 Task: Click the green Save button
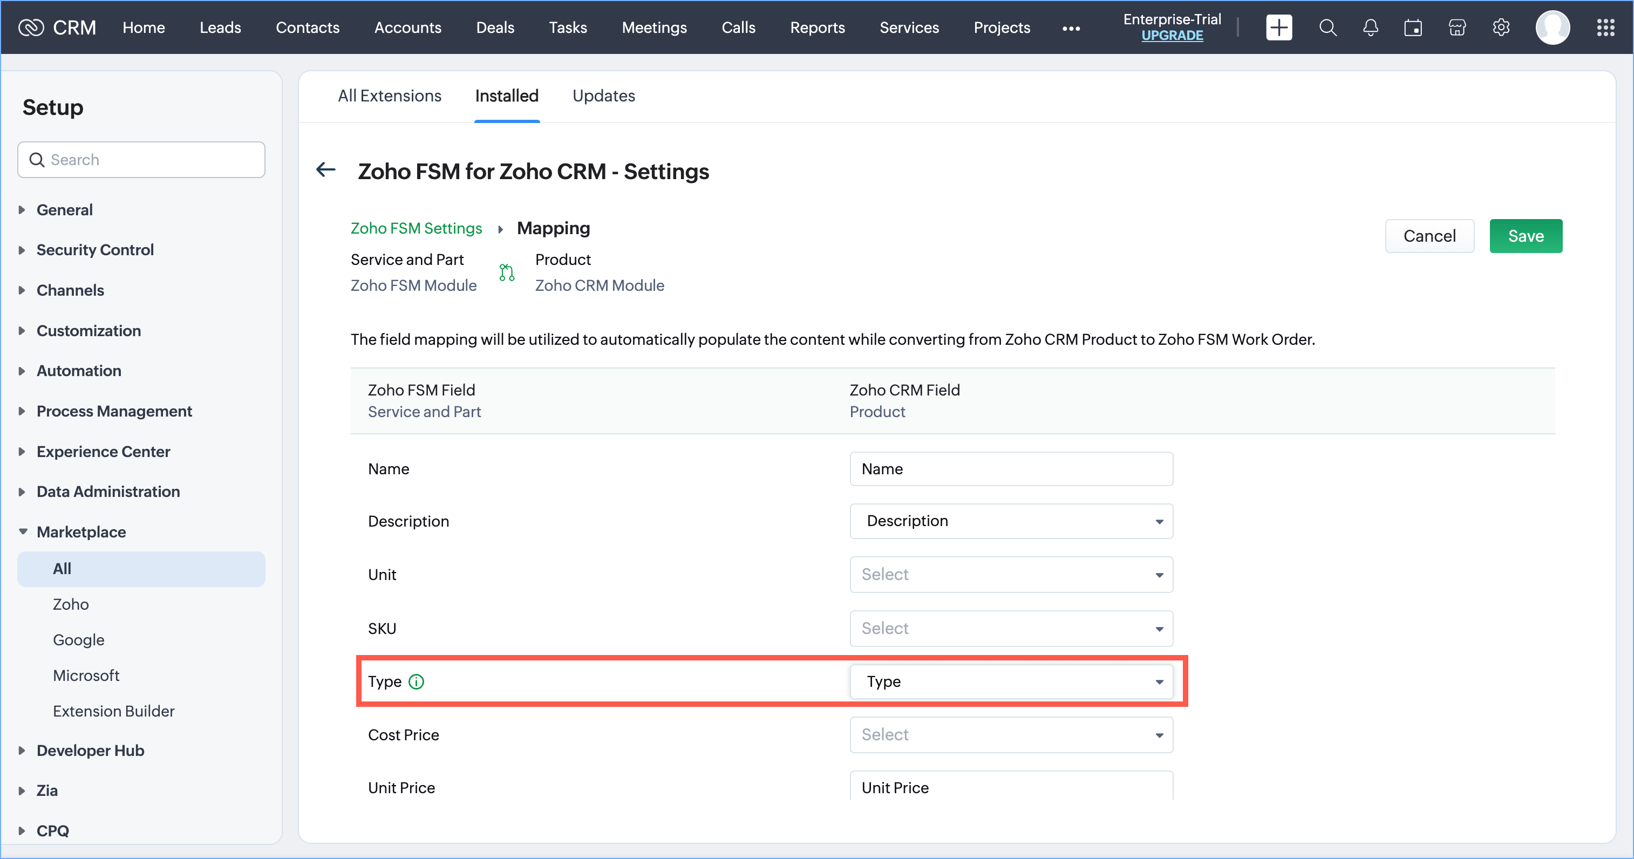pyautogui.click(x=1526, y=236)
